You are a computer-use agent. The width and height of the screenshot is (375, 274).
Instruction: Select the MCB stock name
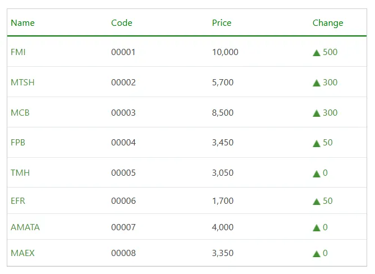(20, 113)
